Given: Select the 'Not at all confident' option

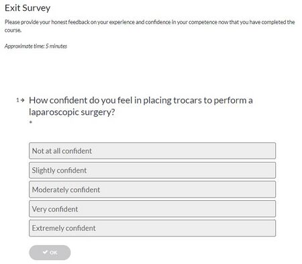Looking at the screenshot, I should point(152,150).
